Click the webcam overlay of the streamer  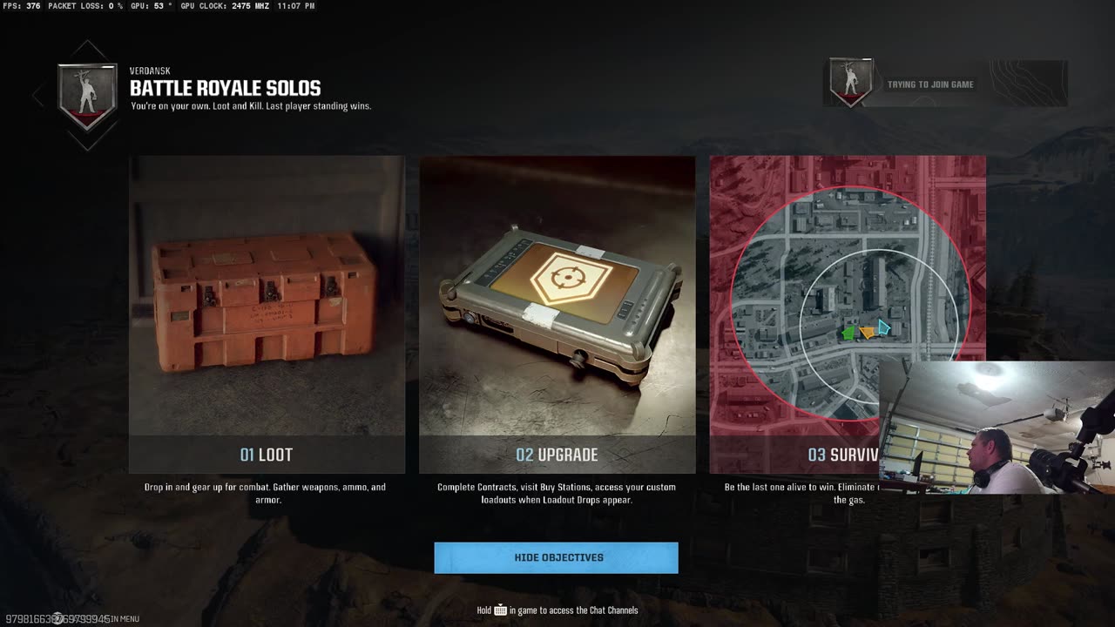click(997, 428)
